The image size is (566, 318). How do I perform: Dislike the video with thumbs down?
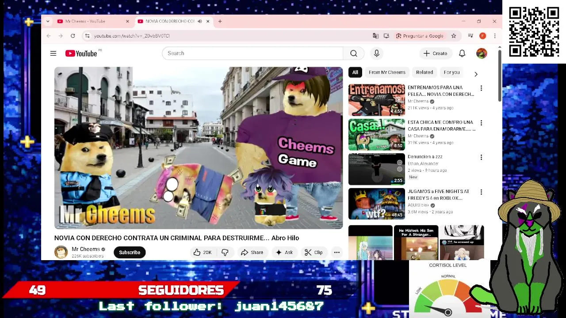click(225, 253)
